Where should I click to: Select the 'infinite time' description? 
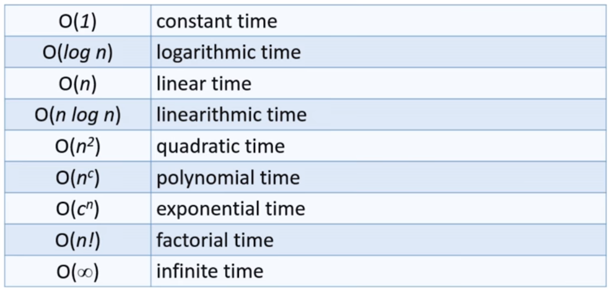(209, 271)
